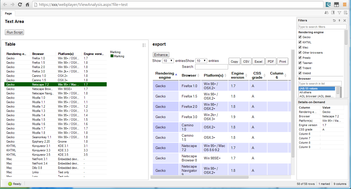
Task: Click the dark binoculars-style extension icon
Action: tap(336, 4)
